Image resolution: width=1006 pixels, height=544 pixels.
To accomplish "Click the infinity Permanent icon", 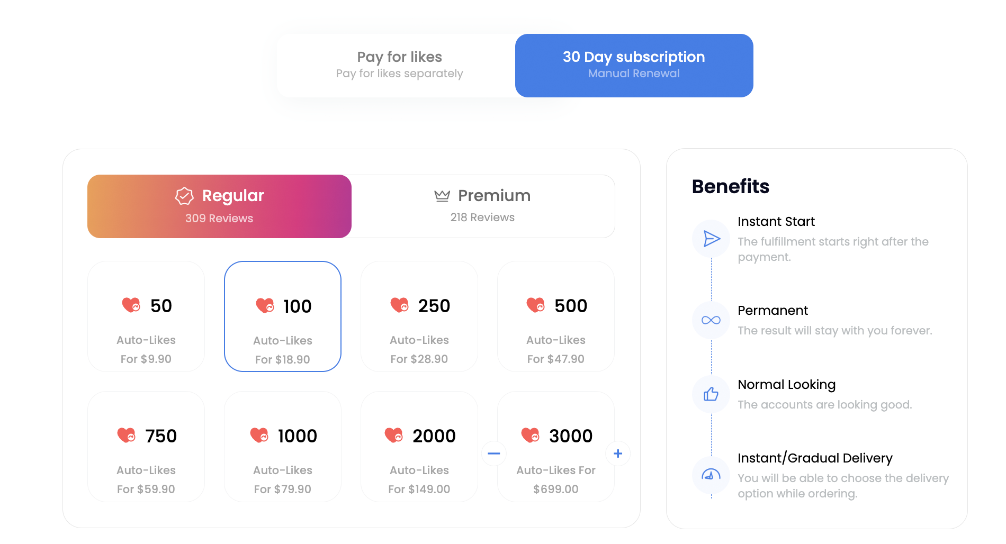I will click(711, 320).
